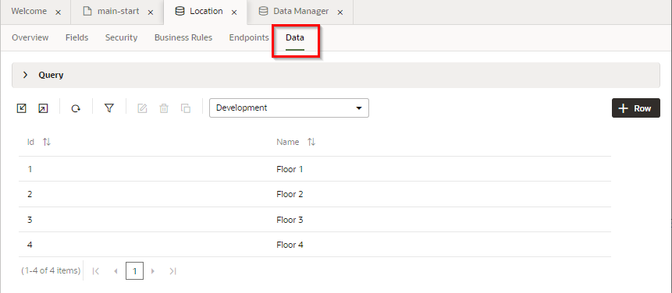The image size is (672, 293).
Task: Click page number 1 box
Action: click(x=134, y=271)
